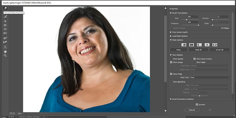This screenshot has width=236, height=118.
Task: Select the Freeze Mask tool
Action: point(5,38)
